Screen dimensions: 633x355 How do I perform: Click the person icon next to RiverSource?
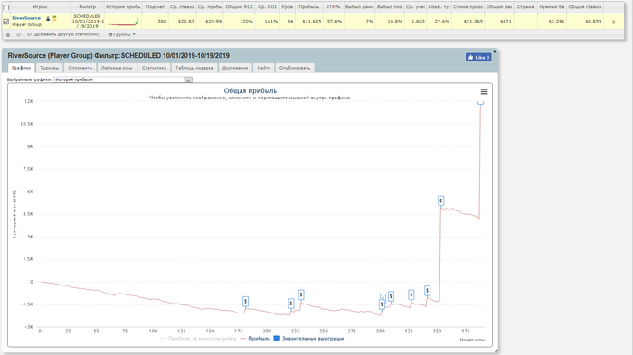pos(48,19)
